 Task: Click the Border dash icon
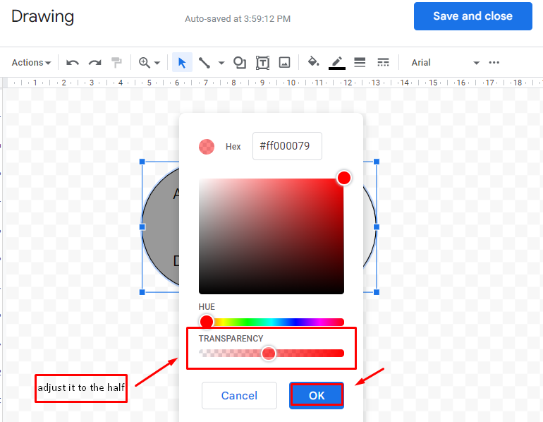383,62
